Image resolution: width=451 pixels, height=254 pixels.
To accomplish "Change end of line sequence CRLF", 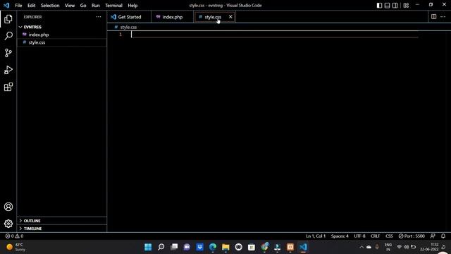I will (375, 236).
